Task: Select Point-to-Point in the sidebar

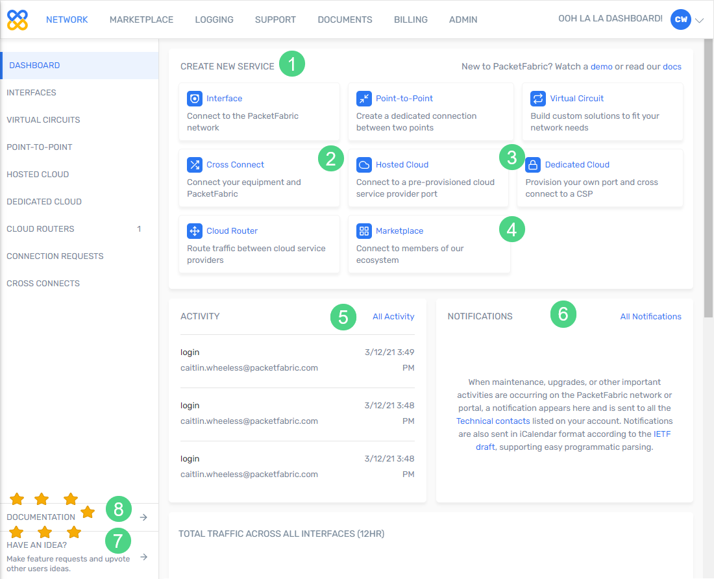Action: click(x=79, y=147)
